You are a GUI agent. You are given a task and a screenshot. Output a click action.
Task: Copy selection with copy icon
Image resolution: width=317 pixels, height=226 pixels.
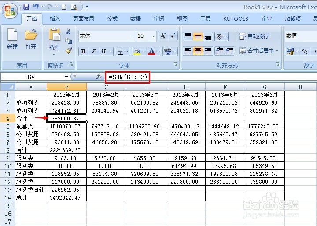pos(69,40)
